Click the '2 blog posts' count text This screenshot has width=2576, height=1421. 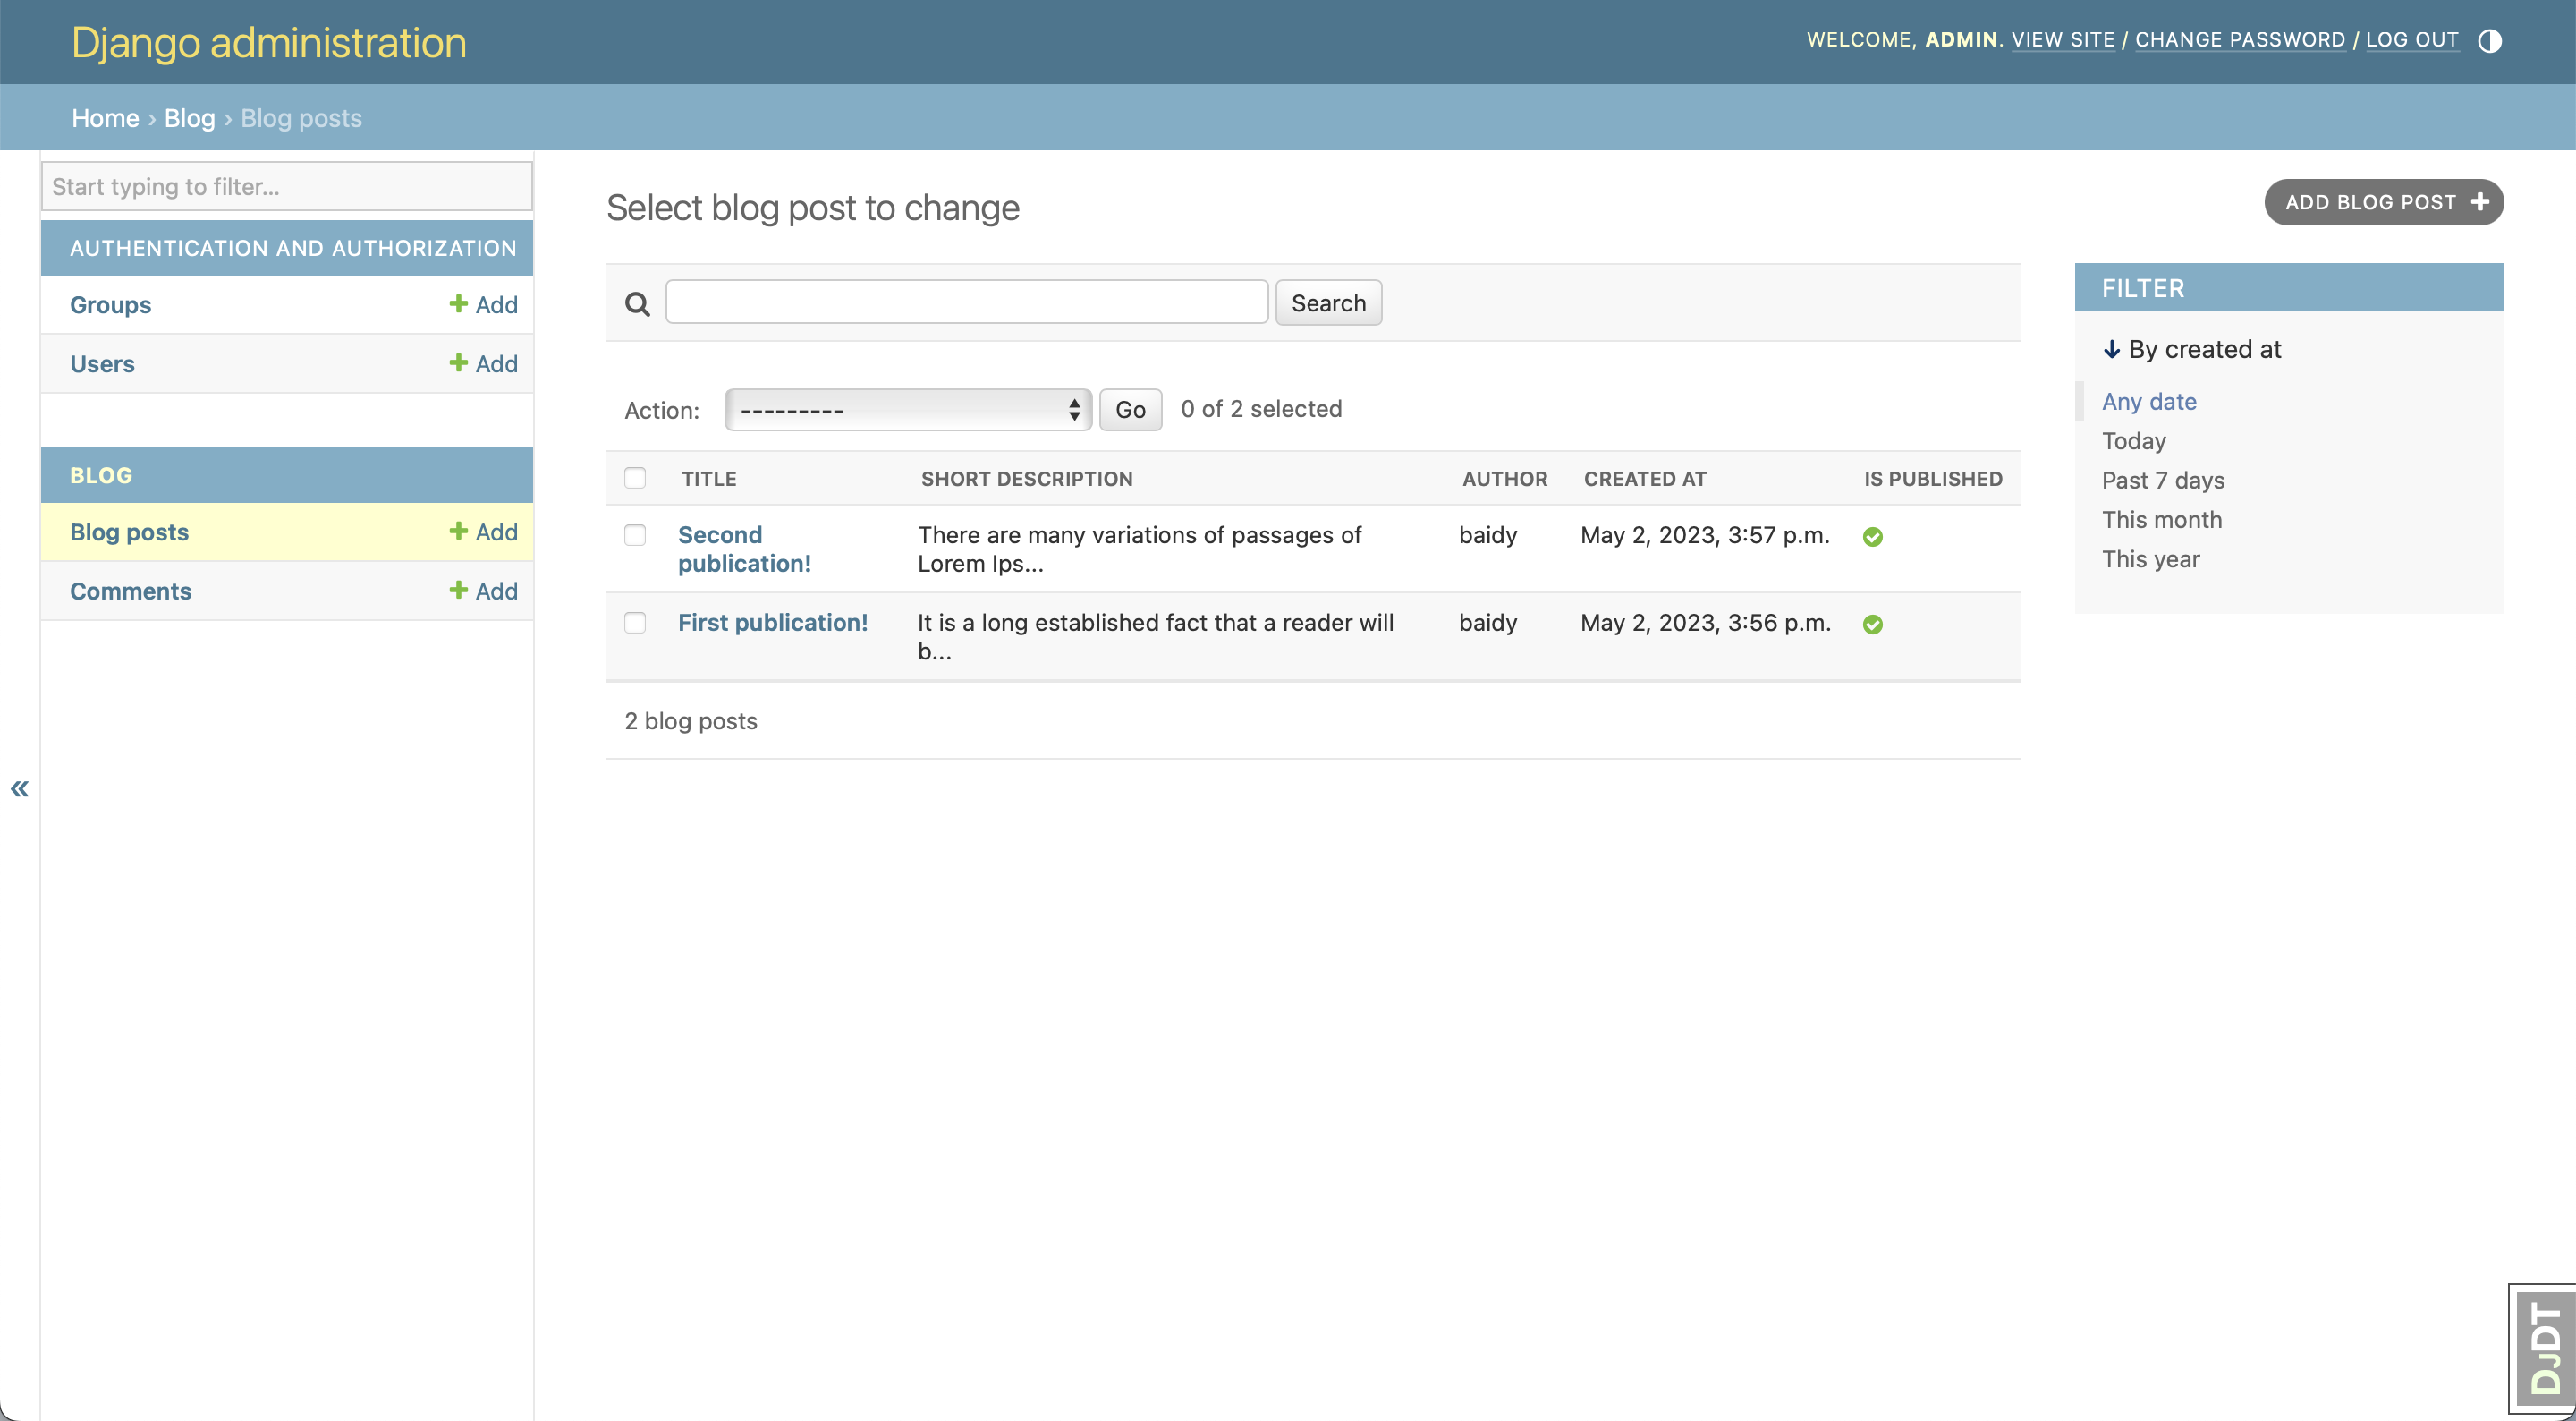[x=690, y=720]
